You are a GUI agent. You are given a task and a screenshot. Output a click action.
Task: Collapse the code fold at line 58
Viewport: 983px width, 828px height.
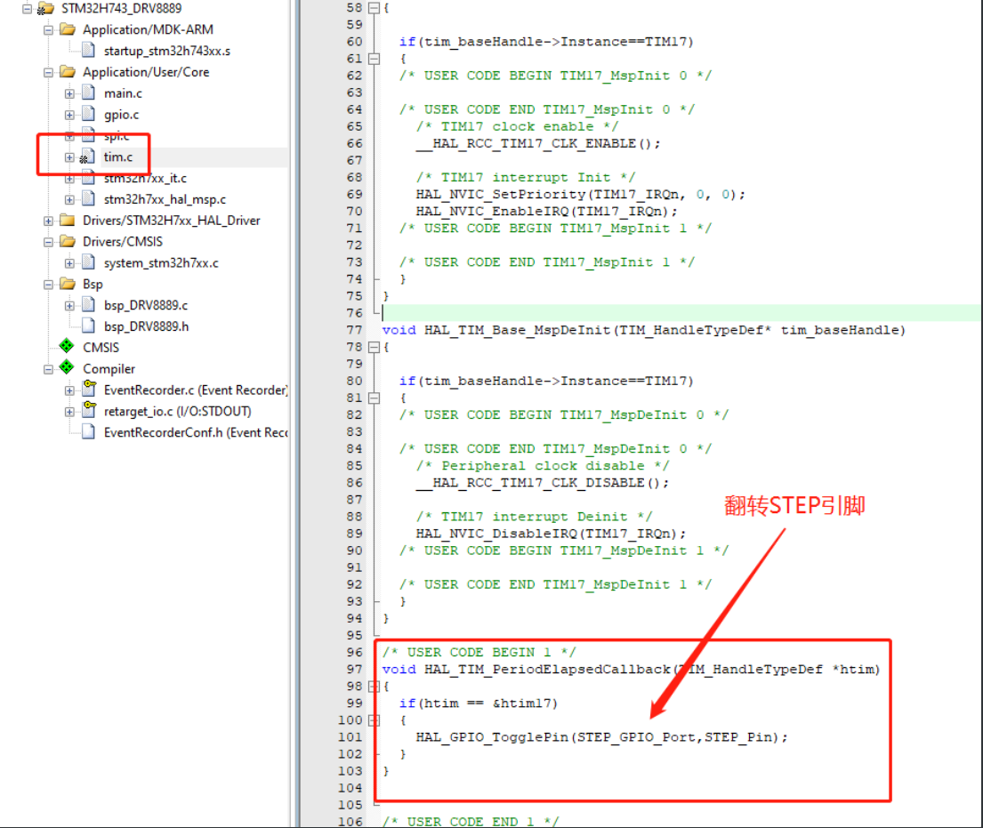[373, 8]
